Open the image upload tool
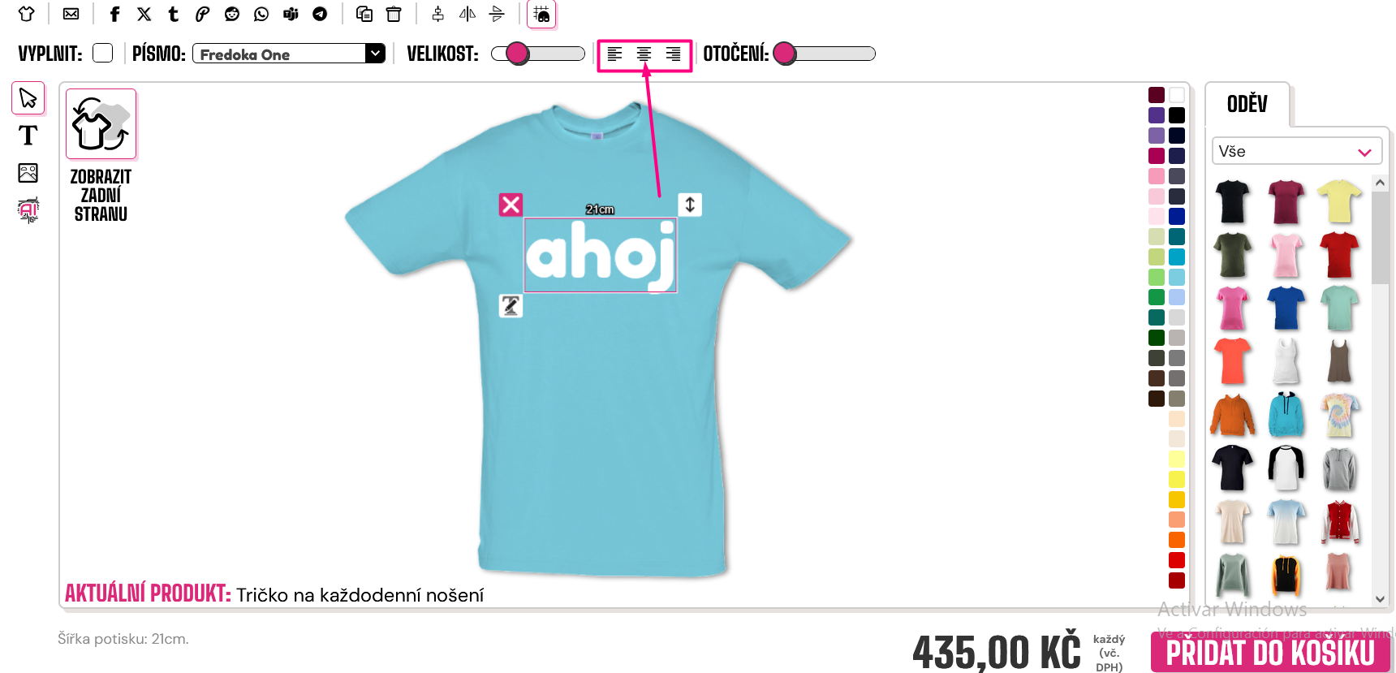The height and width of the screenshot is (673, 1396). tap(28, 173)
